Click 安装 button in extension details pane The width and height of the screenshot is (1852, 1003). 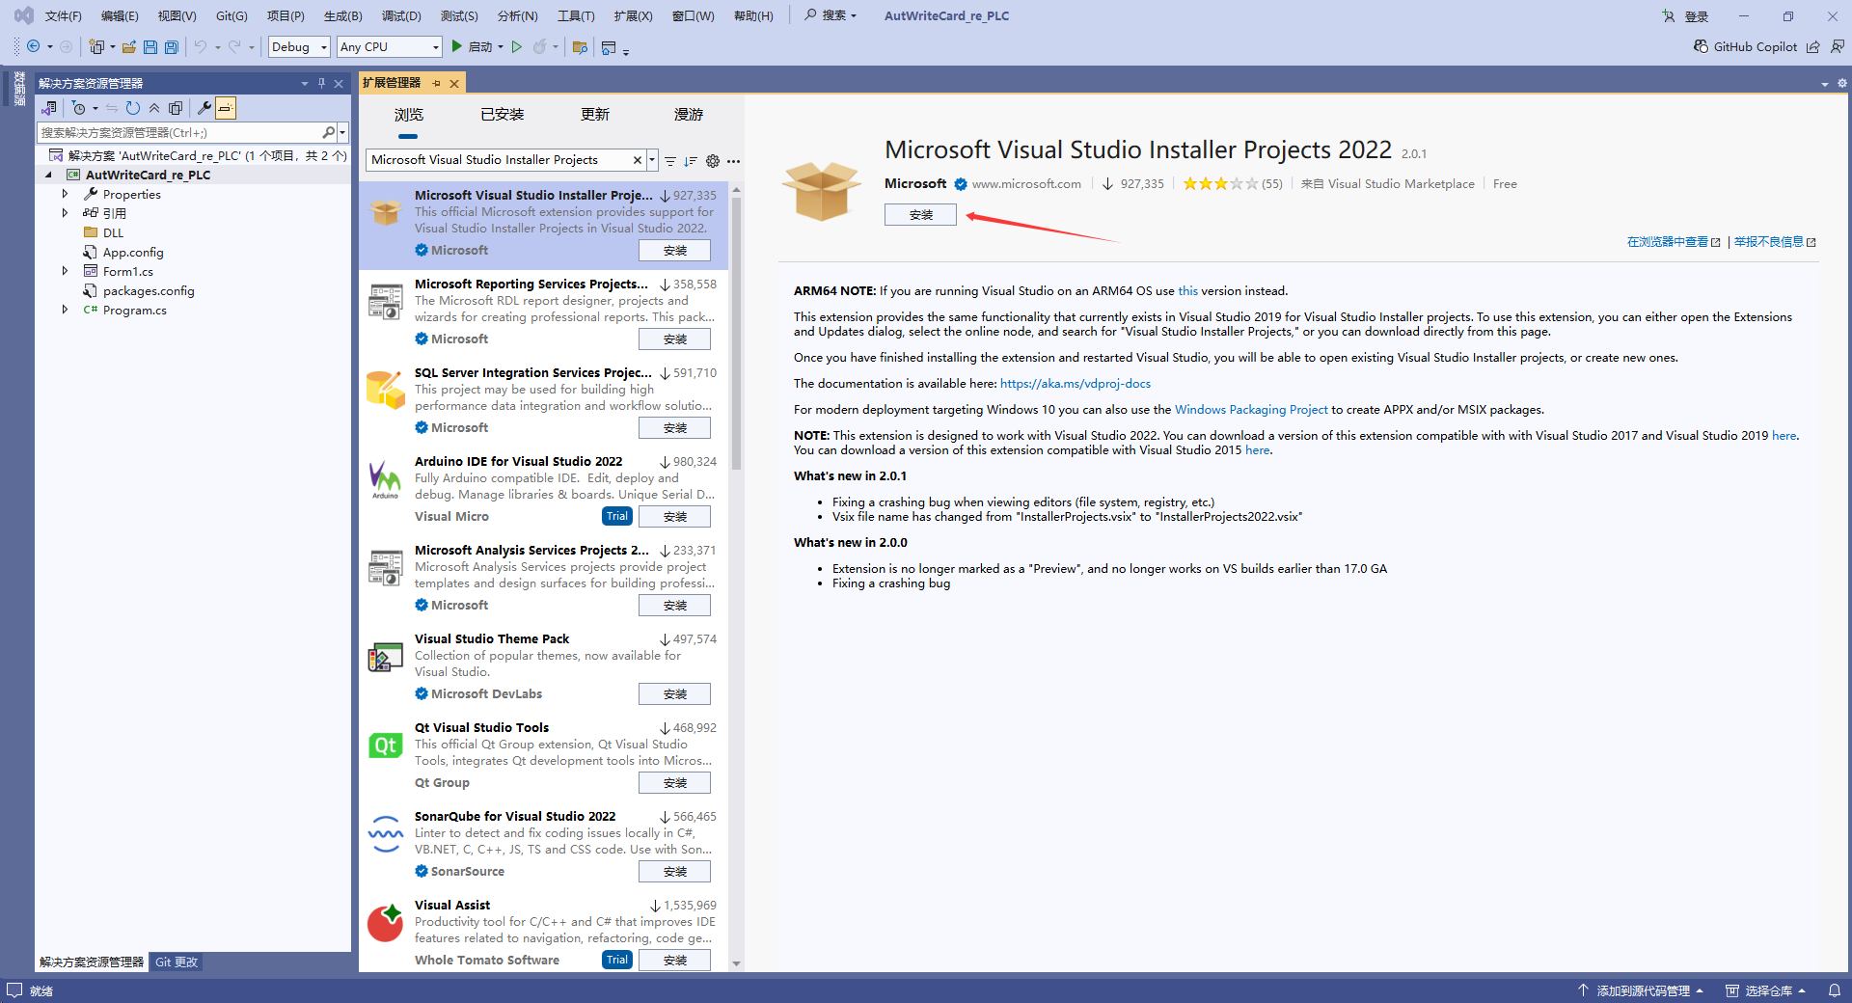coord(920,214)
